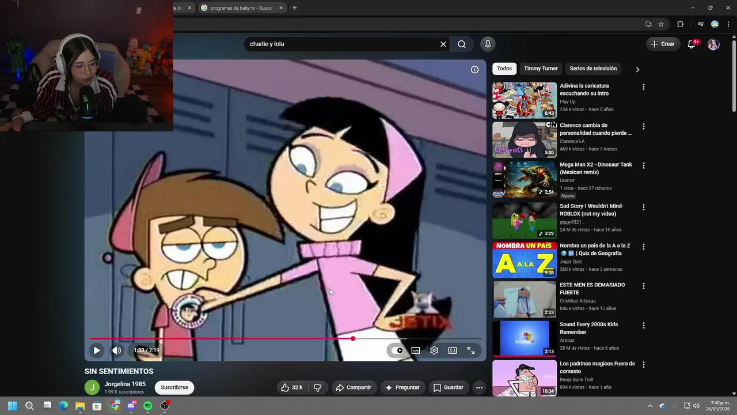Show hidden system tray icons
This screenshot has height=415, width=737.
pyautogui.click(x=650, y=406)
